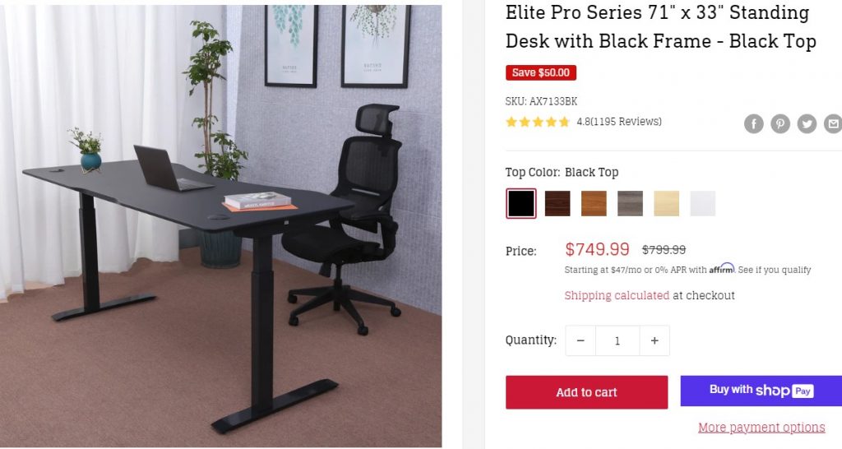Increase quantity with plus button
The image size is (842, 449).
(x=655, y=340)
